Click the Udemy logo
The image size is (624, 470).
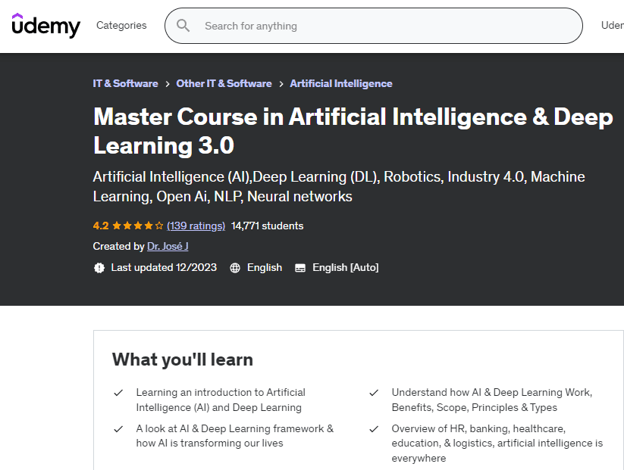pos(45,26)
